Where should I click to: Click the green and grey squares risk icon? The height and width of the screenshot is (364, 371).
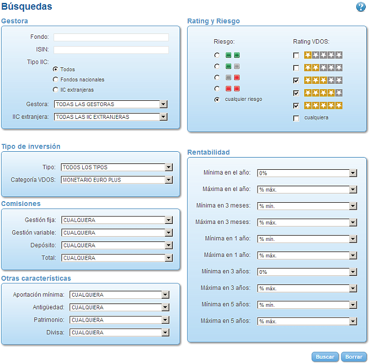(233, 66)
